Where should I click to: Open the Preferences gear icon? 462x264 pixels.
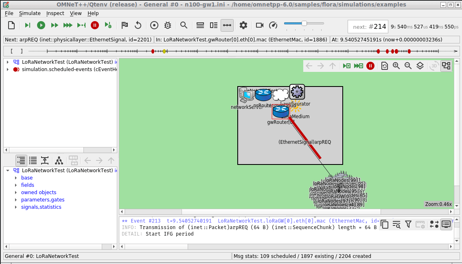[x=243, y=26]
